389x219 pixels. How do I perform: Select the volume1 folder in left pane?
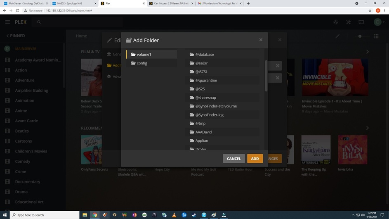(151, 55)
